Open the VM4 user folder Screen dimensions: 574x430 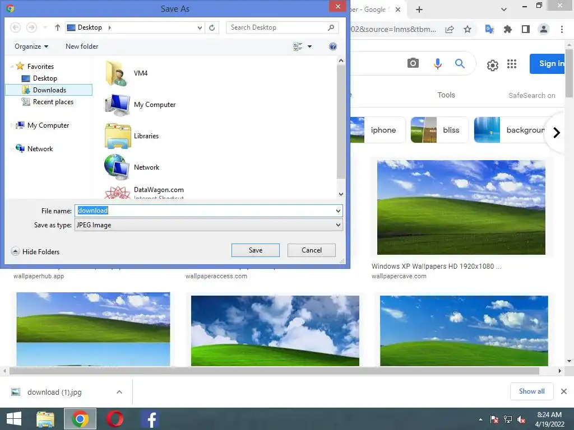tap(126, 73)
